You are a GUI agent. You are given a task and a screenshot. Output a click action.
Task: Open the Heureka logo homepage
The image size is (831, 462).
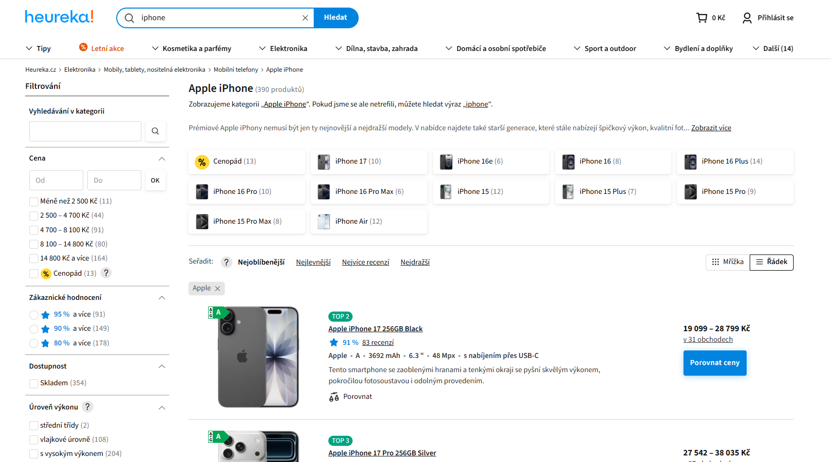[x=59, y=17]
